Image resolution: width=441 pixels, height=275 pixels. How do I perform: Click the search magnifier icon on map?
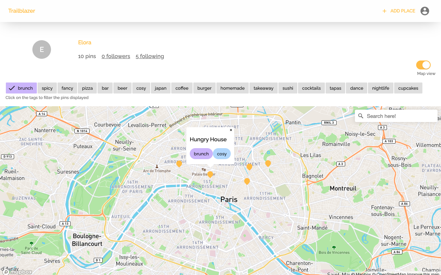point(361,116)
